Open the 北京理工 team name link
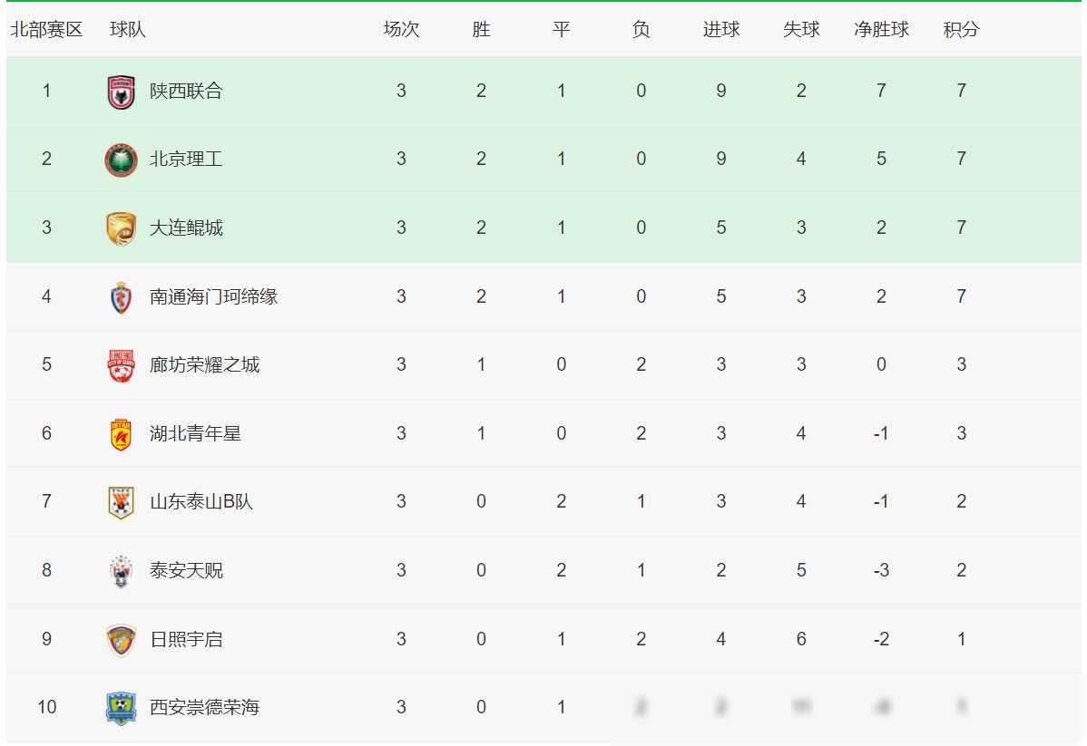1087x746 pixels. pyautogui.click(x=186, y=159)
